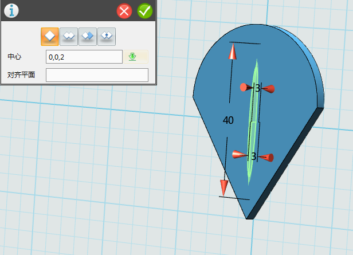The image size is (353, 255).
Task: Click the left red handle of upper 3
Action: point(246,87)
